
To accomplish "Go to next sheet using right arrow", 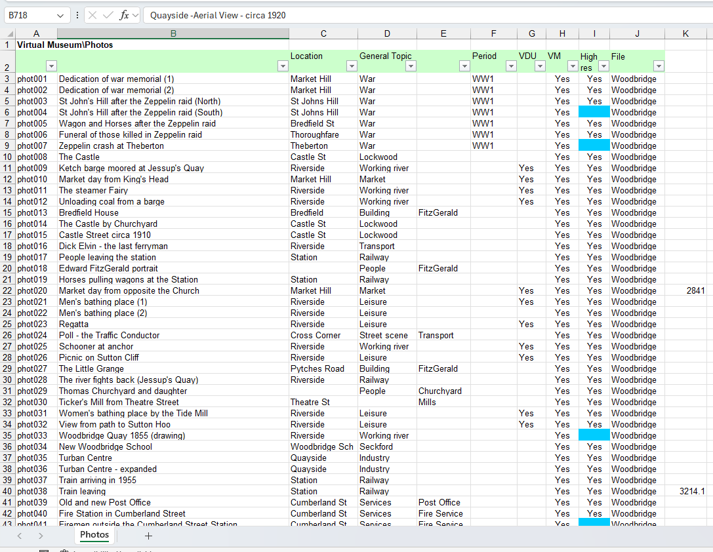I will 41,536.
